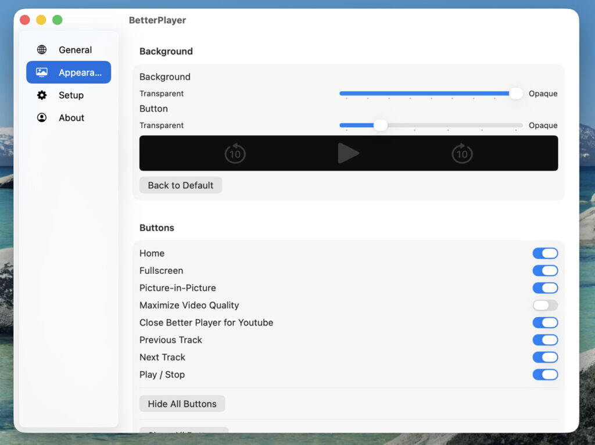
Task: Click the globe icon beside General
Action: [42, 50]
